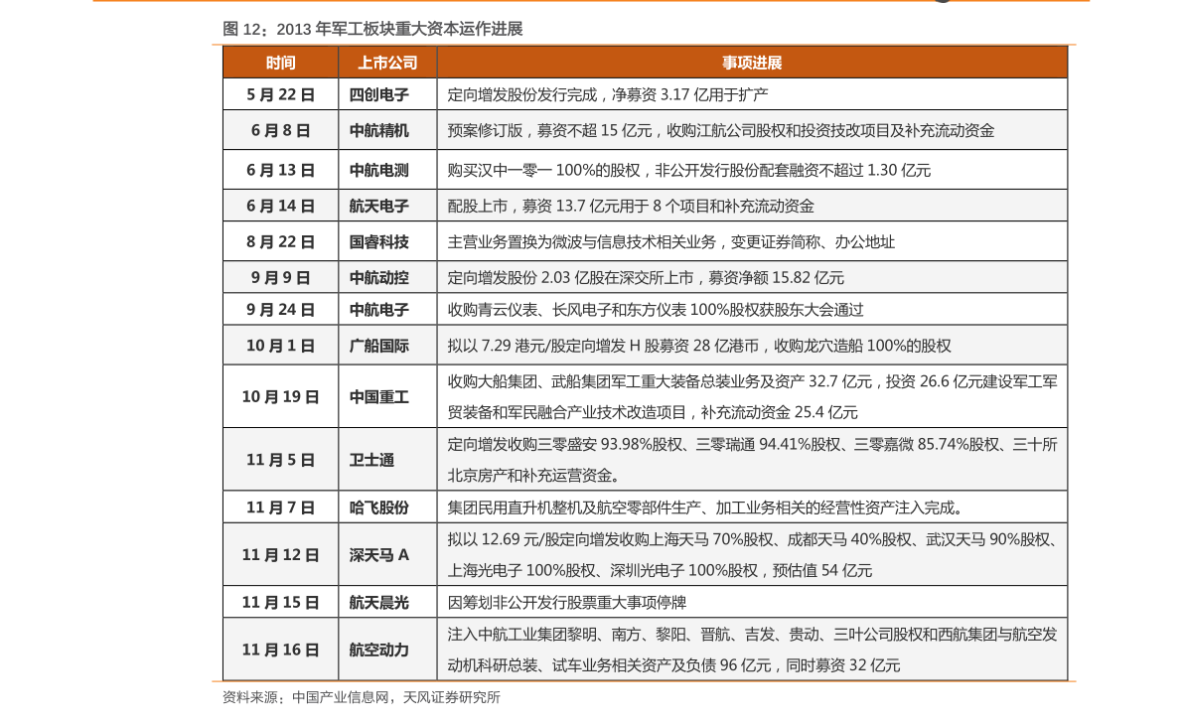Select the 购买汉中一零一100%的股权 description

coord(688,171)
